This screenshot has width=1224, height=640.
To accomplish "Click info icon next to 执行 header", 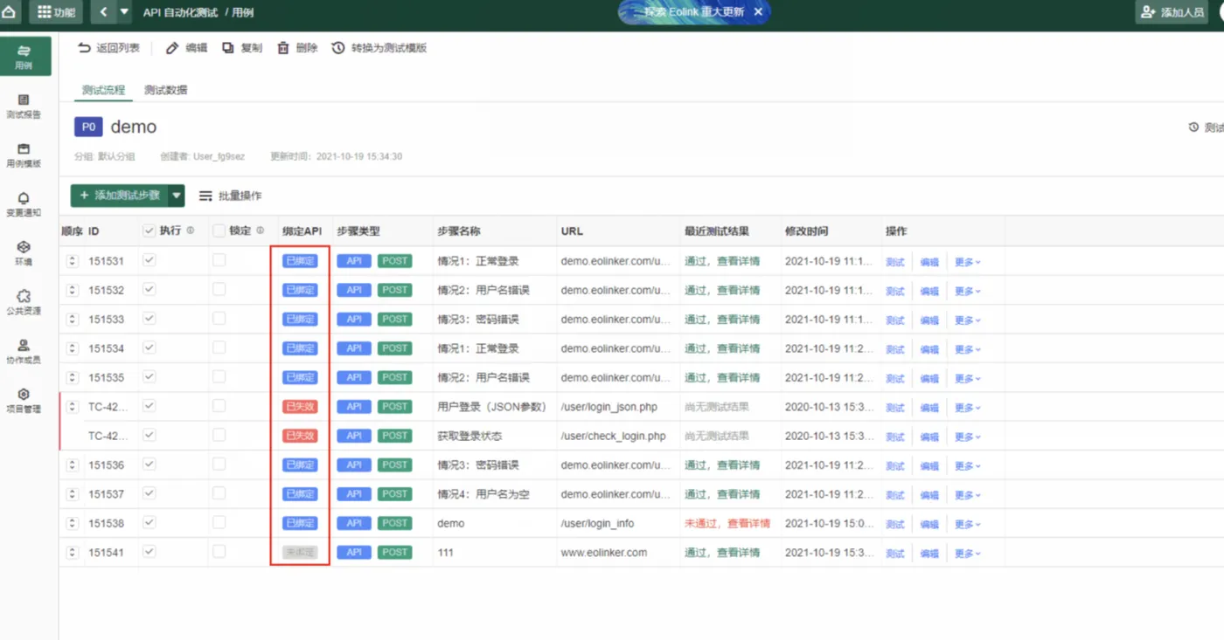I will 190,231.
